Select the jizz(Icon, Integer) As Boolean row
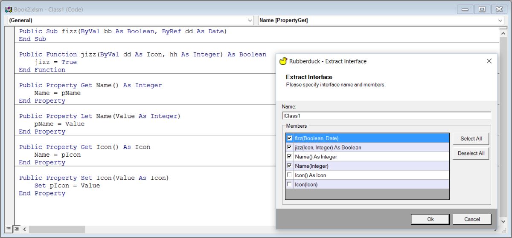This screenshot has height=238, width=512. tap(367, 147)
